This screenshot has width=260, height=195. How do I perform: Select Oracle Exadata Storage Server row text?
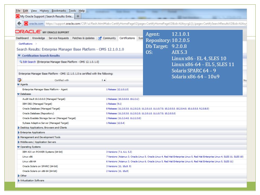pos(49,118)
